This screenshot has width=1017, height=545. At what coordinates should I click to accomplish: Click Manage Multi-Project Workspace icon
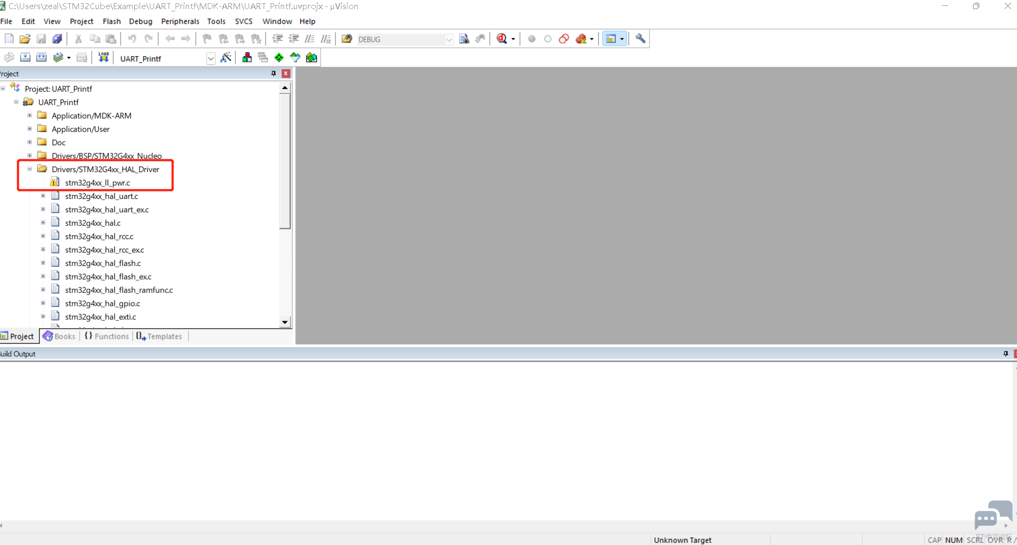tap(263, 57)
